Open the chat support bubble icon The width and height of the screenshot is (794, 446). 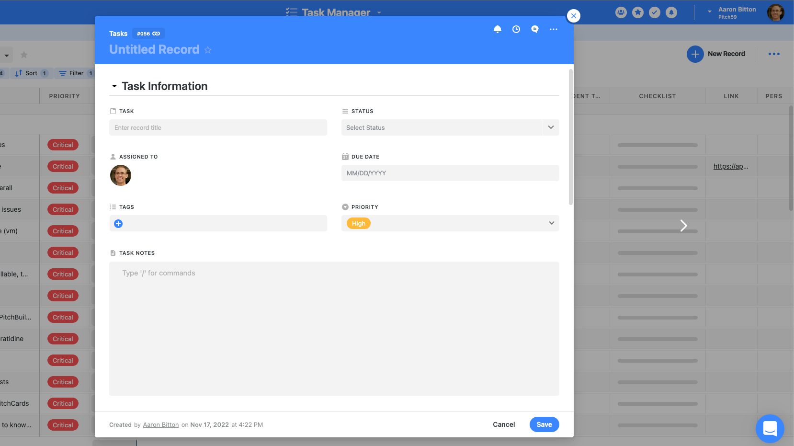coord(770,428)
